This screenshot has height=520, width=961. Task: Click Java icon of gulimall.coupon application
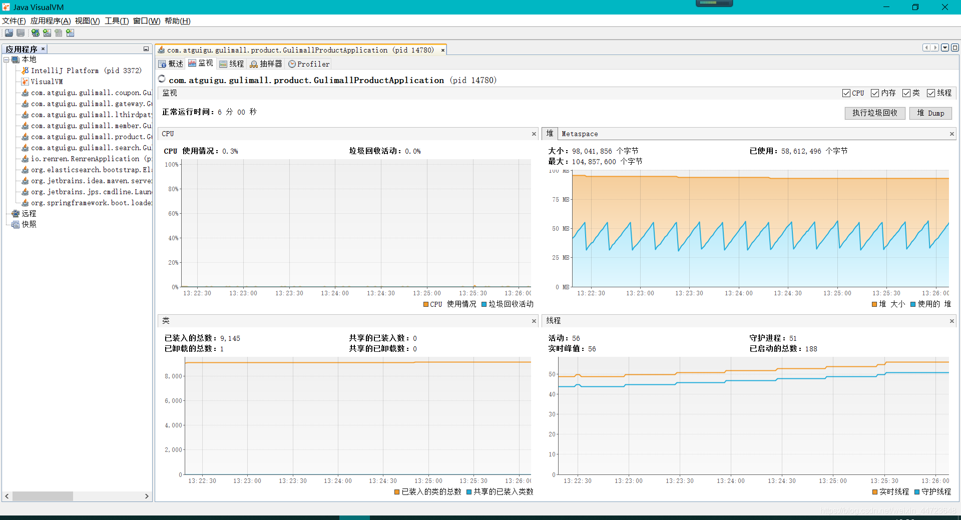(25, 93)
